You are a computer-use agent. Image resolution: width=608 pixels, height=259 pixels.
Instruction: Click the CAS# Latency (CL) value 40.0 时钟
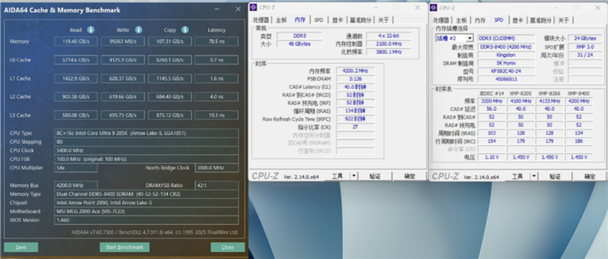click(355, 87)
